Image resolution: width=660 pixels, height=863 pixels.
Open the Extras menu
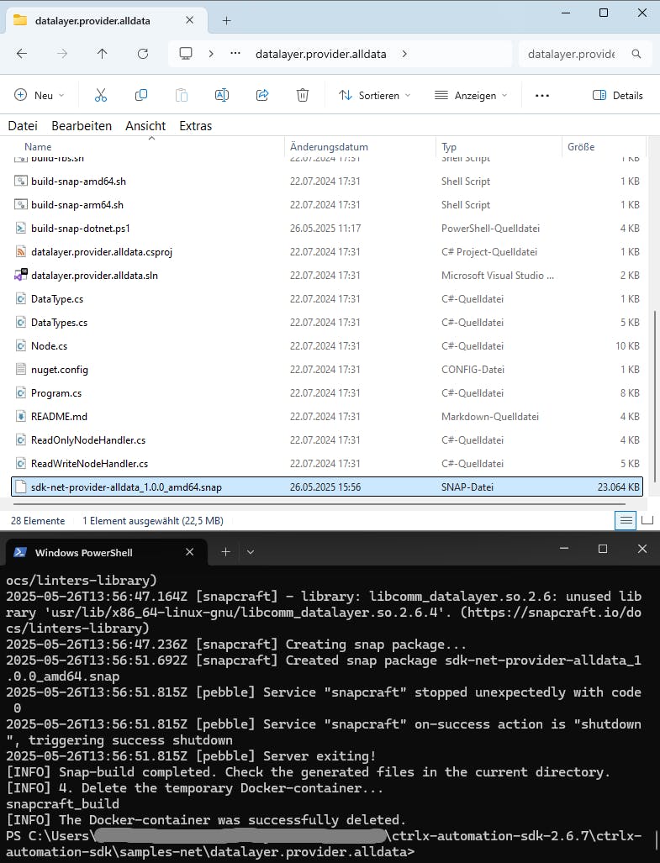click(195, 126)
